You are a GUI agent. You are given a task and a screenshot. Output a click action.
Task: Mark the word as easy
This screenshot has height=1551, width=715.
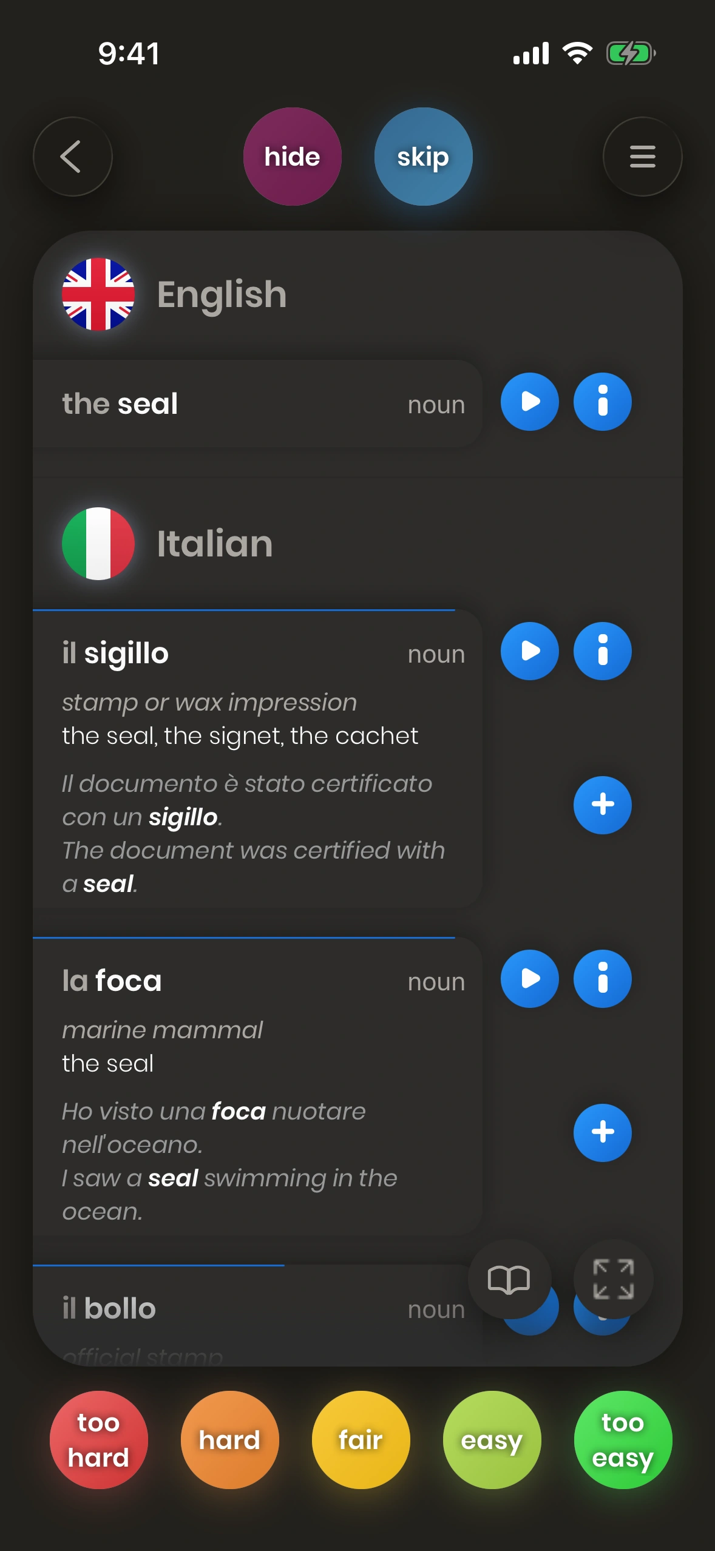pos(492,1439)
